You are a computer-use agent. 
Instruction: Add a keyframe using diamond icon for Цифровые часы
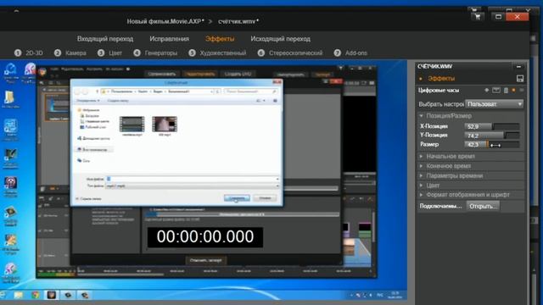click(486, 91)
